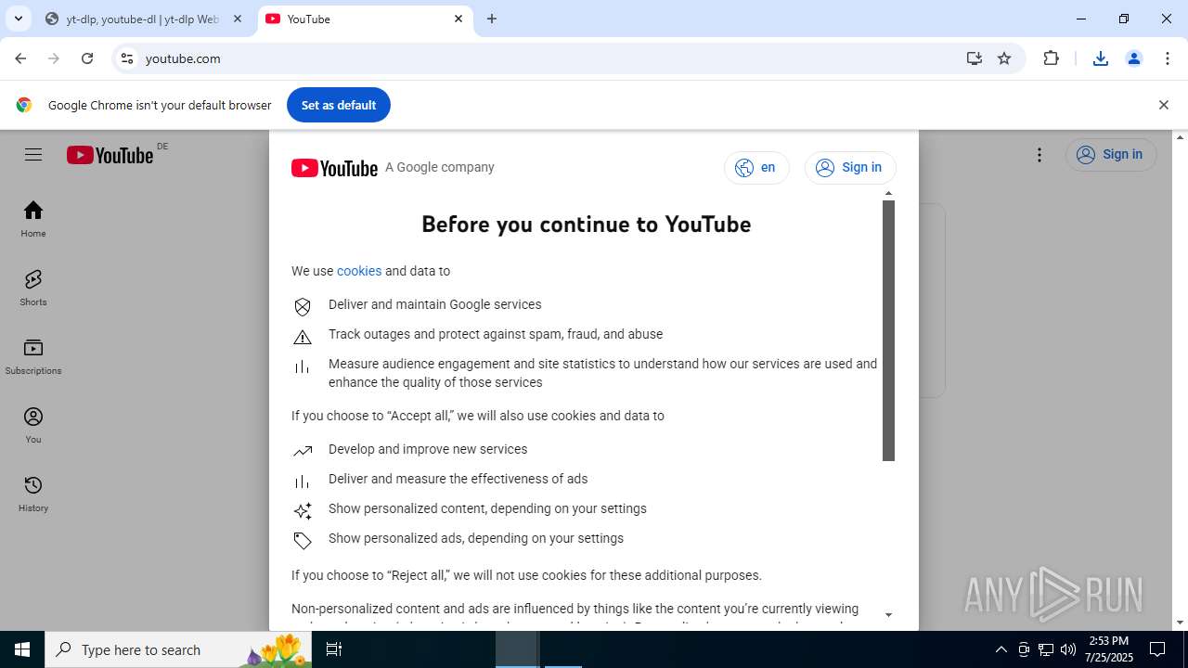Bookmark this page with star icon
Viewport: 1188px width, 668px height.
(x=1004, y=58)
